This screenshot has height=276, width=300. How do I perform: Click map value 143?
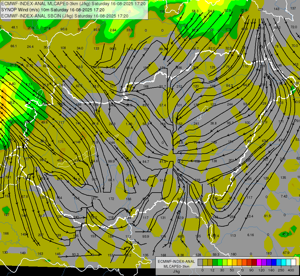coord(276,9)
